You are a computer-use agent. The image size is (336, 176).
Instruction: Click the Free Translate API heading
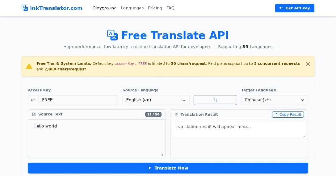tap(175, 35)
